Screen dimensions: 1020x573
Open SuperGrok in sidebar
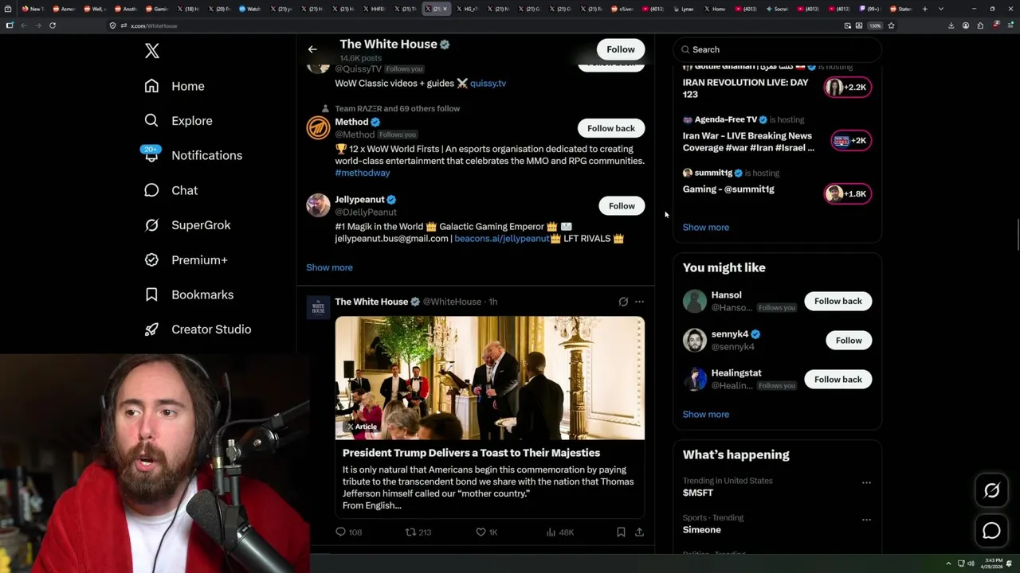click(187, 225)
